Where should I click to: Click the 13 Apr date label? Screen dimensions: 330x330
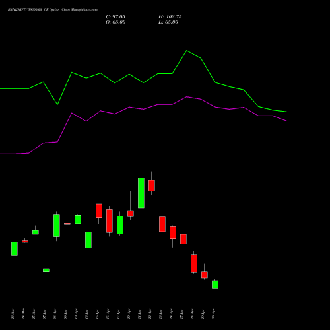[86, 315]
